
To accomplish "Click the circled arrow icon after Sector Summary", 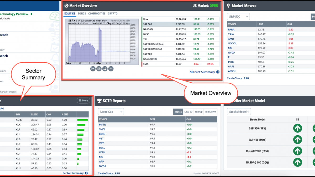I will [x=86, y=173].
